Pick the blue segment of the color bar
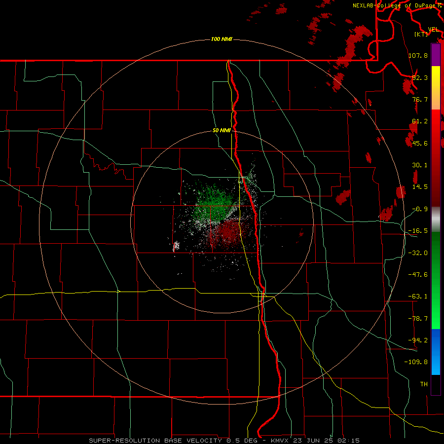Screen dimensions: 444x444 pyautogui.click(x=436, y=352)
